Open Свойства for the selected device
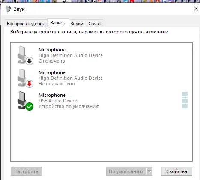The width and height of the screenshot is (200, 180). click(x=176, y=171)
